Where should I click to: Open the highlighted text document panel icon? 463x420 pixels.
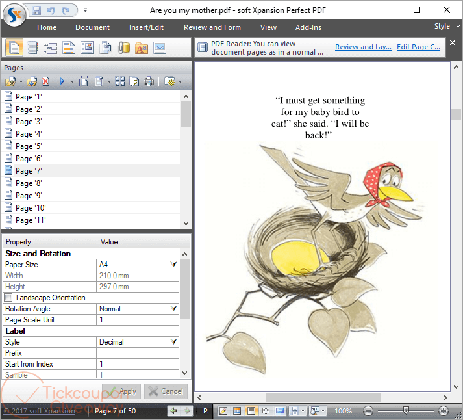[x=69, y=47]
